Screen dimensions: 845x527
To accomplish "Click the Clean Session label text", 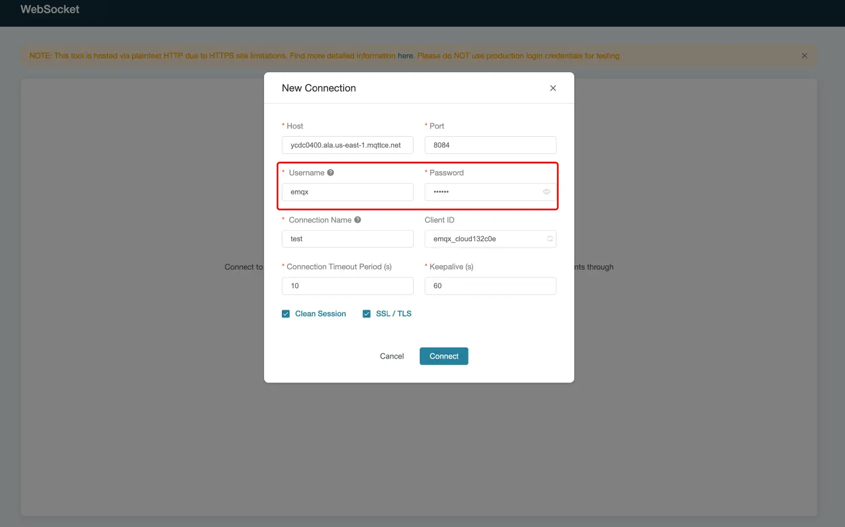I will coord(320,314).
